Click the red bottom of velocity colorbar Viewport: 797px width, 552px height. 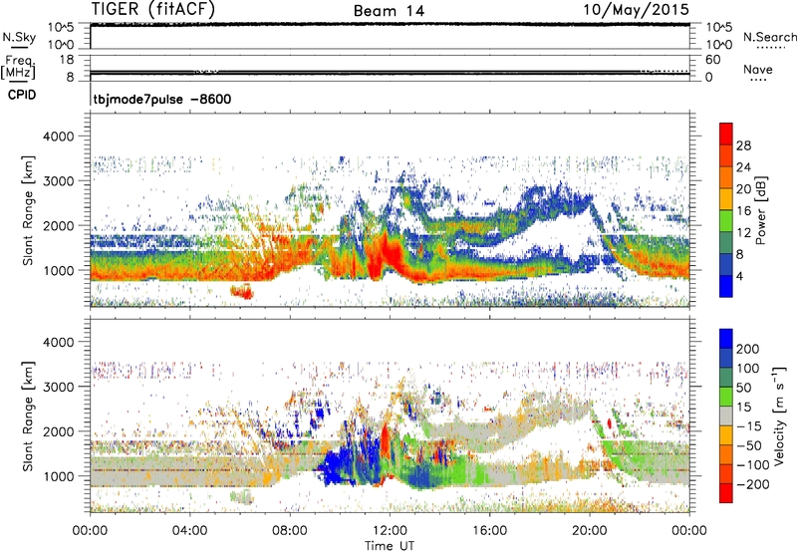726,493
